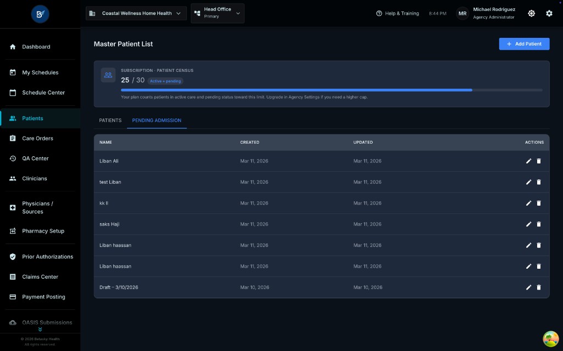This screenshot has height=351, width=563.
Task: Open the Schedule Center page
Action: [40, 92]
